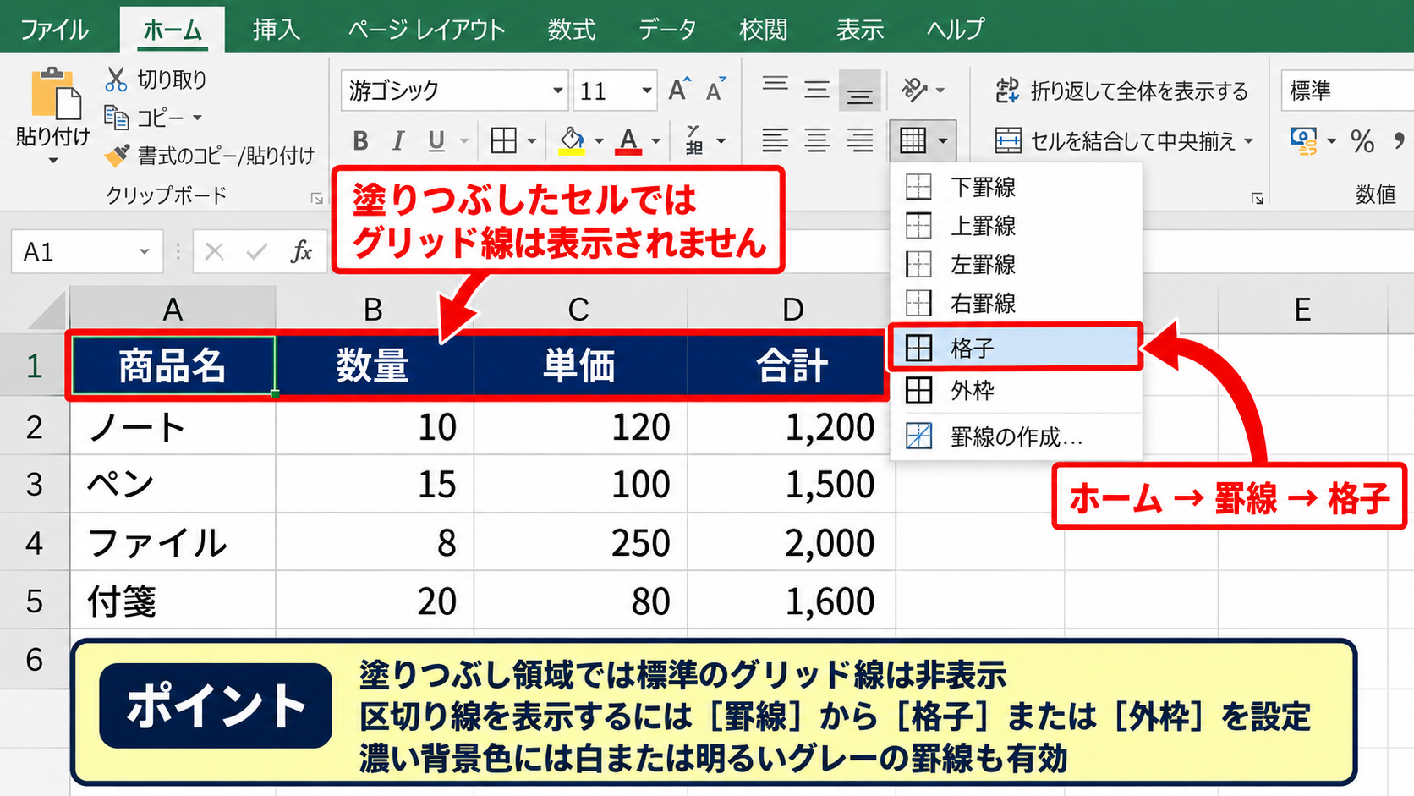This screenshot has width=1414, height=796.
Task: Select column E header
Action: 1302,310
